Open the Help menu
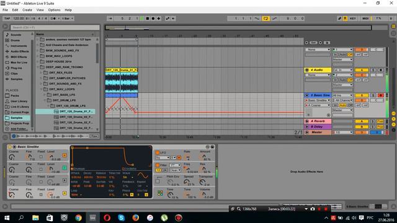Screen dimensions: 397x223 (x=68, y=10)
